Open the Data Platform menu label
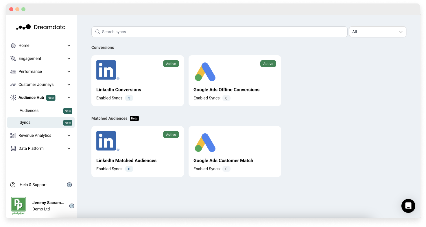The image size is (426, 227). click(31, 148)
